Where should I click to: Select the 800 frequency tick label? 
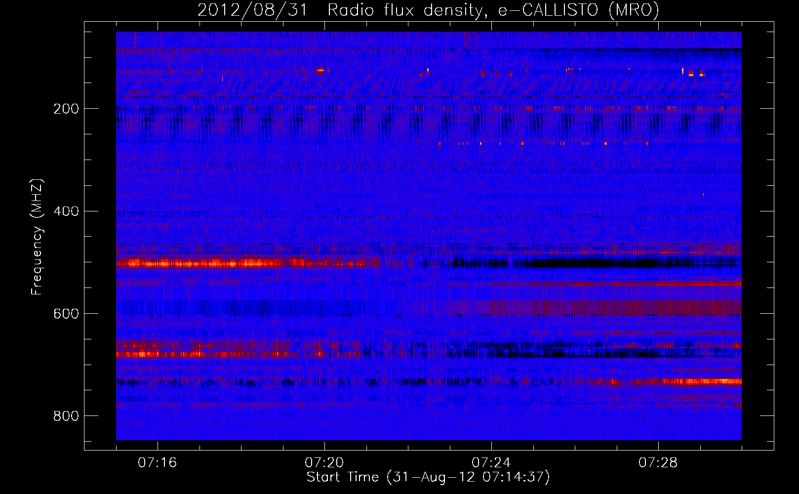pos(66,416)
